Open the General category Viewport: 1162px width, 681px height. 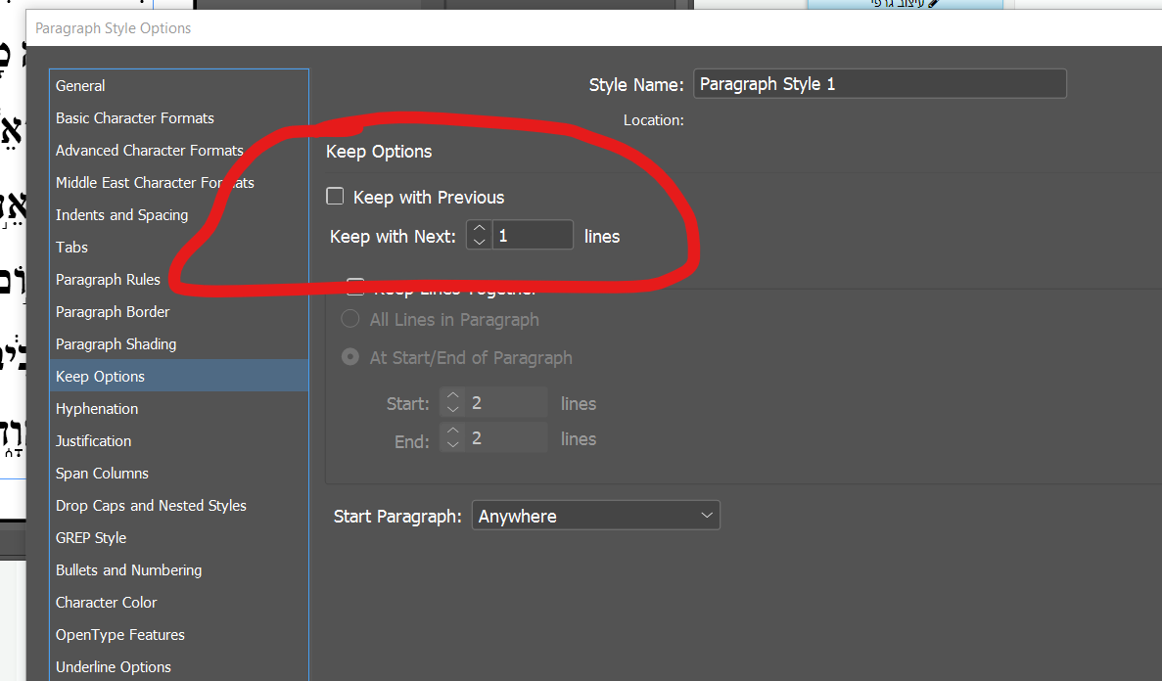[x=178, y=86]
